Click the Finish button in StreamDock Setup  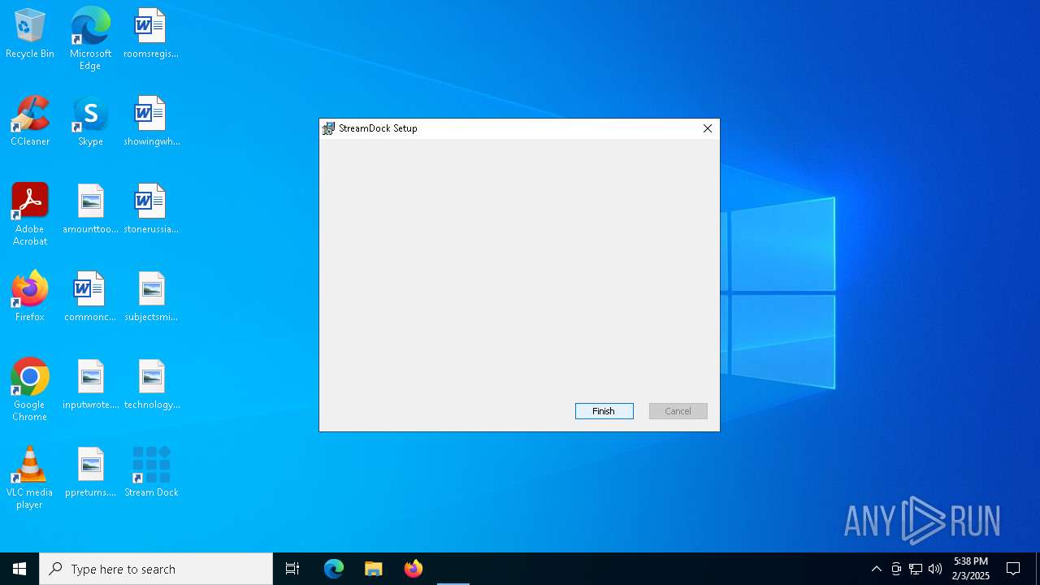(x=604, y=411)
